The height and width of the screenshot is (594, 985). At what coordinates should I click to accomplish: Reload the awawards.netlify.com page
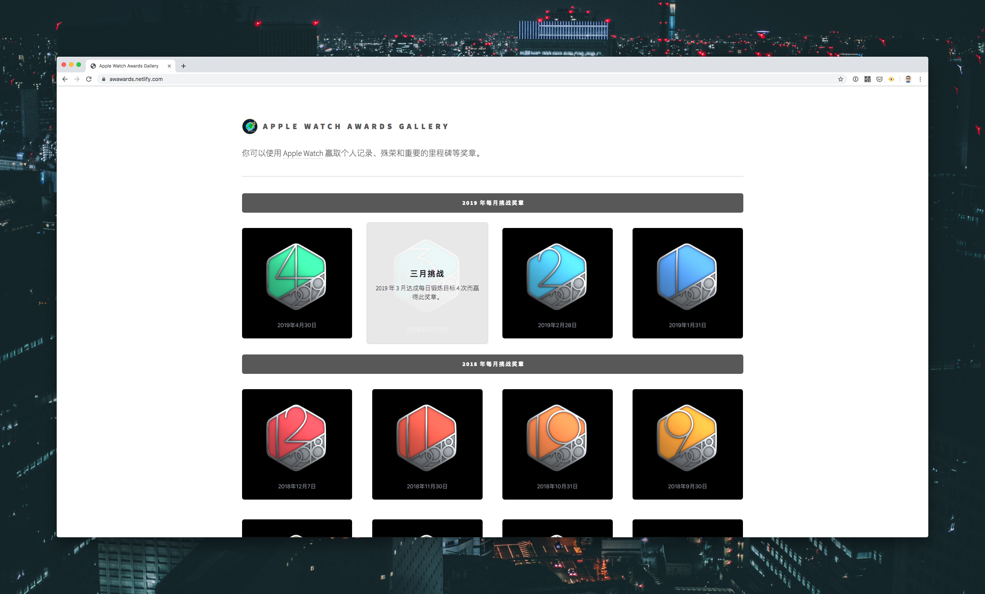89,79
